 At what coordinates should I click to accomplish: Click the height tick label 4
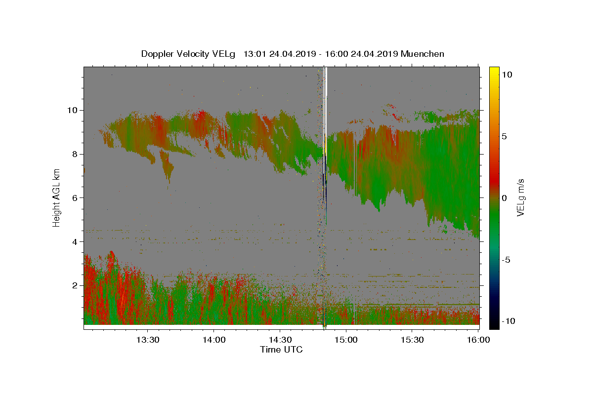[76, 242]
